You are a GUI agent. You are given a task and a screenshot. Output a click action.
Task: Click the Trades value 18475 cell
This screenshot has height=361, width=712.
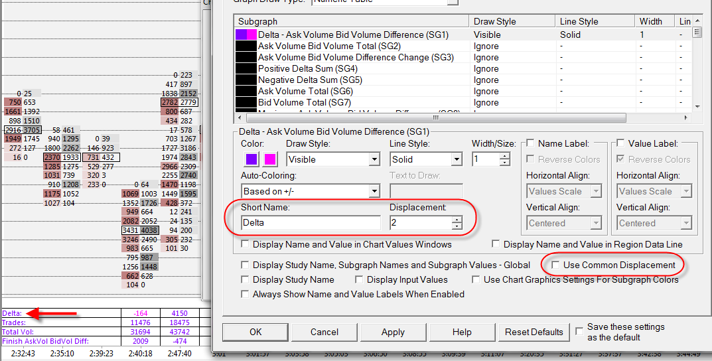pos(179,323)
